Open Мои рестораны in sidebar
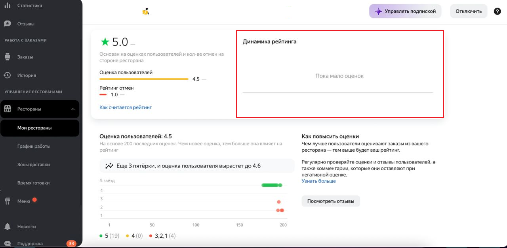This screenshot has height=248, width=507. pos(34,128)
